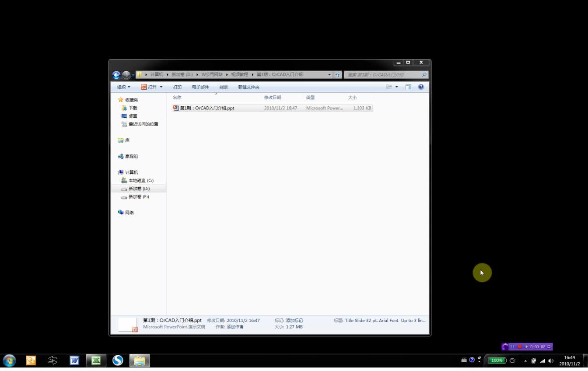
Task: Click the arrows icon on the taskbar
Action: [x=53, y=360]
